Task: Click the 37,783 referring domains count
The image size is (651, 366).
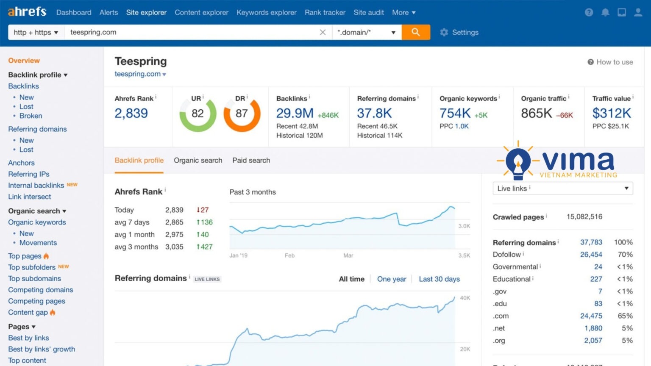Action: pos(591,242)
